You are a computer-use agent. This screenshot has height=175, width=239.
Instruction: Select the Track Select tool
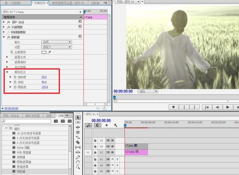(78, 122)
